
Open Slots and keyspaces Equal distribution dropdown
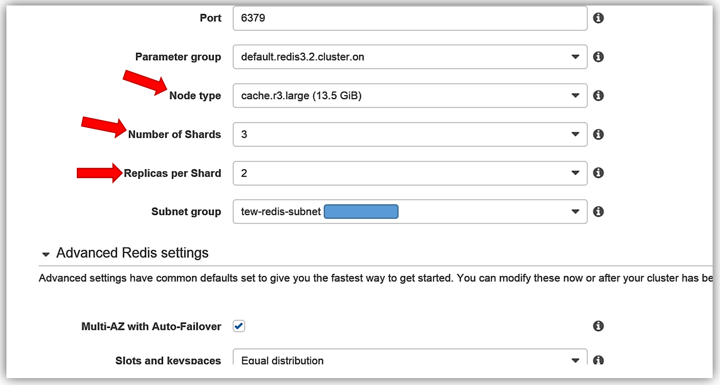pos(409,360)
